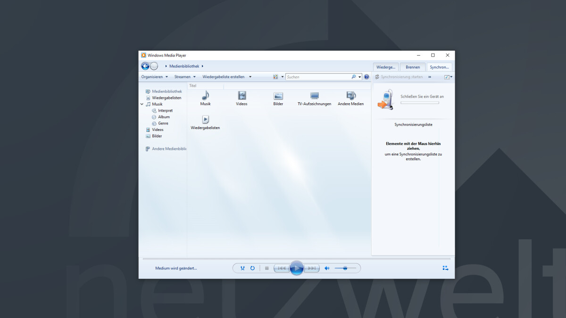This screenshot has height=318, width=566.
Task: Toggle shuffle playback
Action: [x=242, y=268]
